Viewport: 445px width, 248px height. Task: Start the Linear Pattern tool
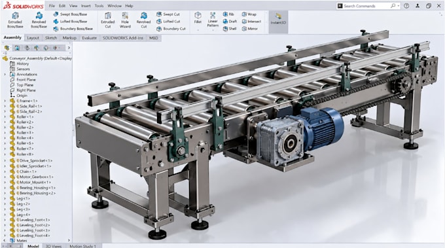(x=213, y=19)
